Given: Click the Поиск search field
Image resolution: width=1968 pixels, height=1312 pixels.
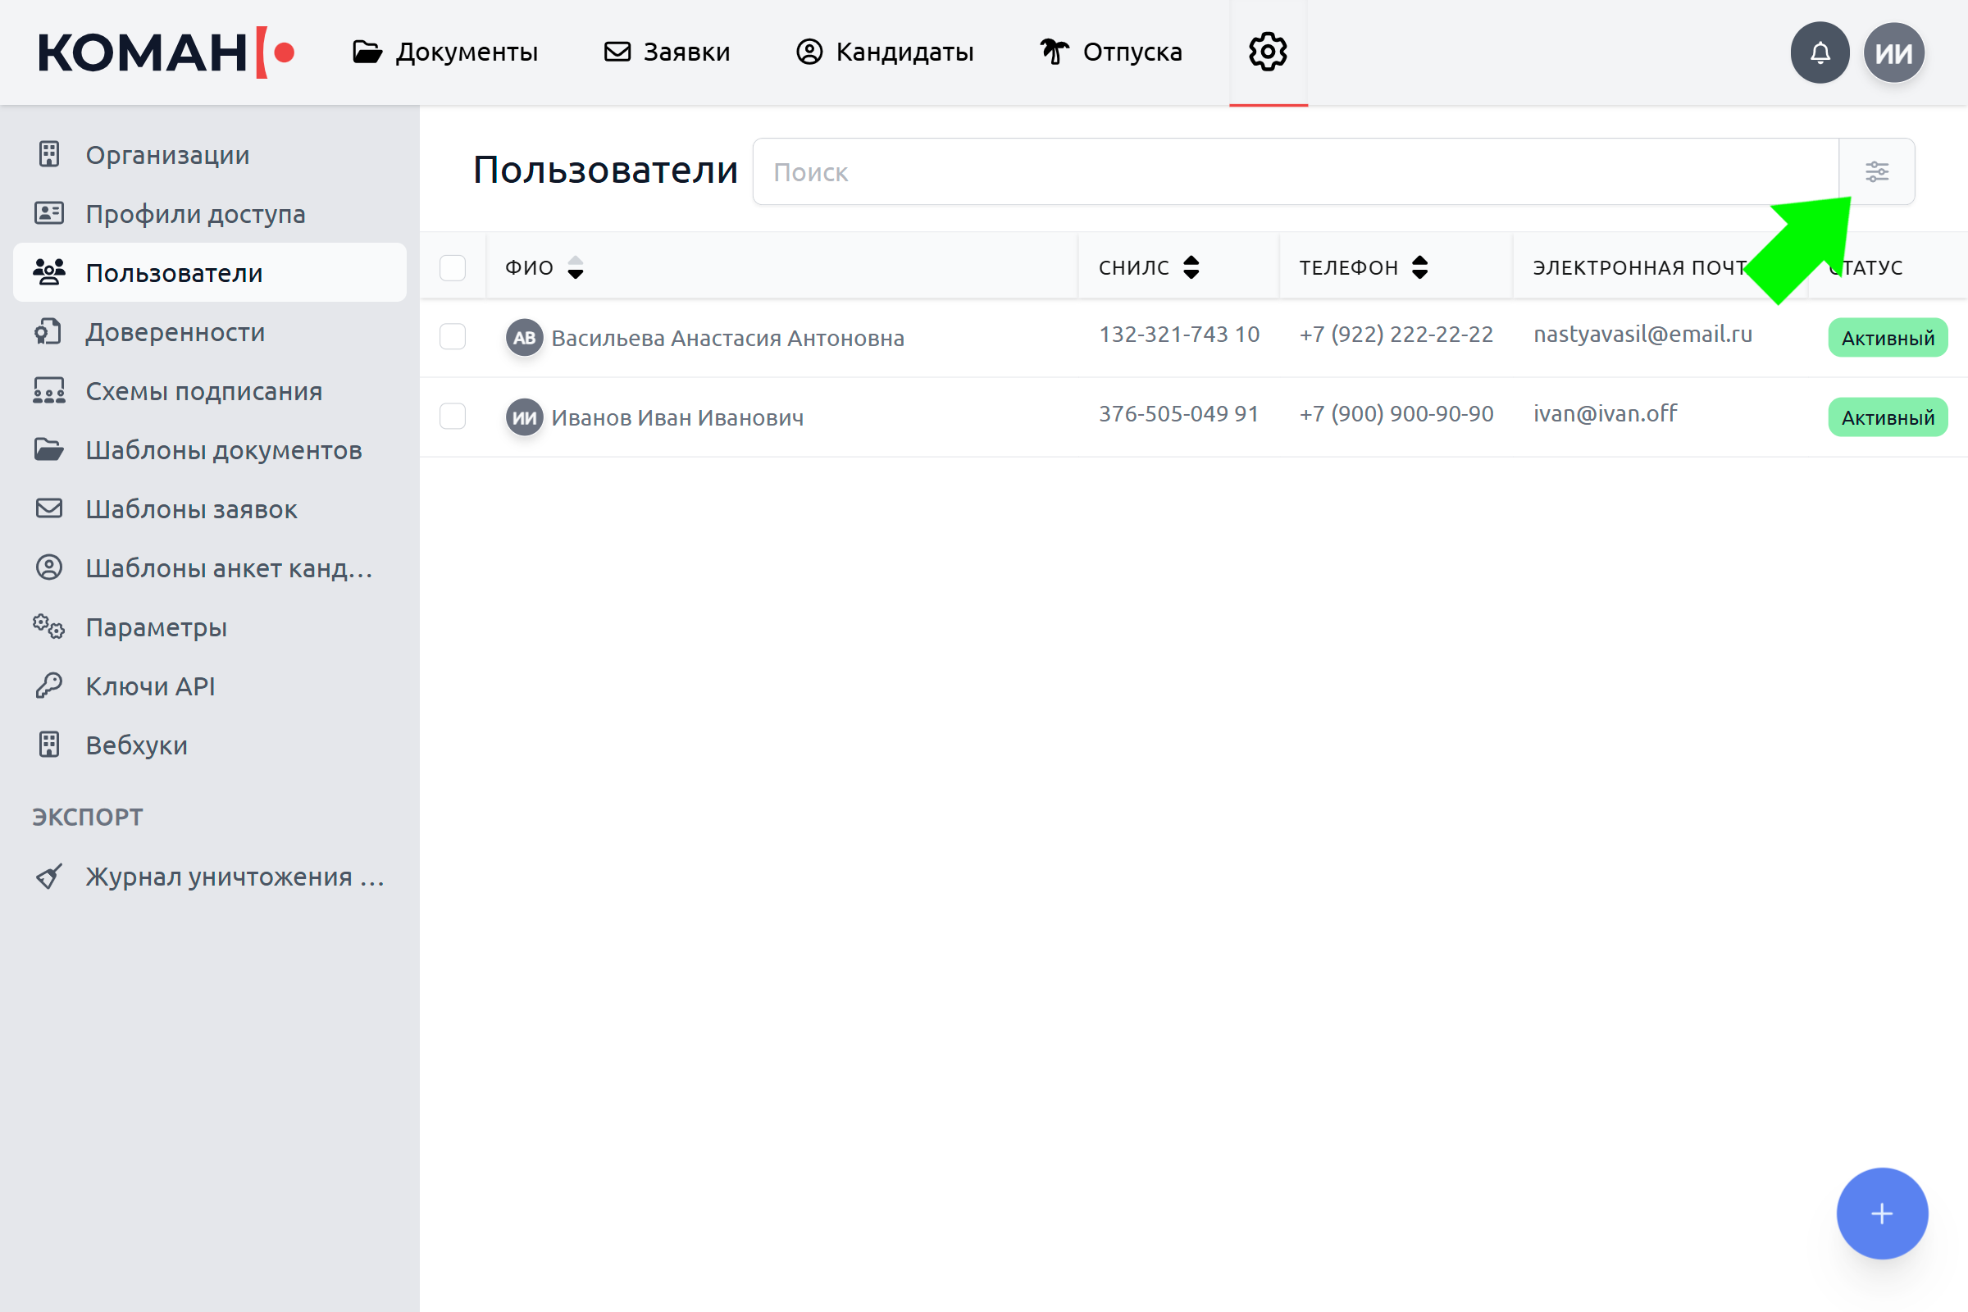Looking at the screenshot, I should point(1296,171).
